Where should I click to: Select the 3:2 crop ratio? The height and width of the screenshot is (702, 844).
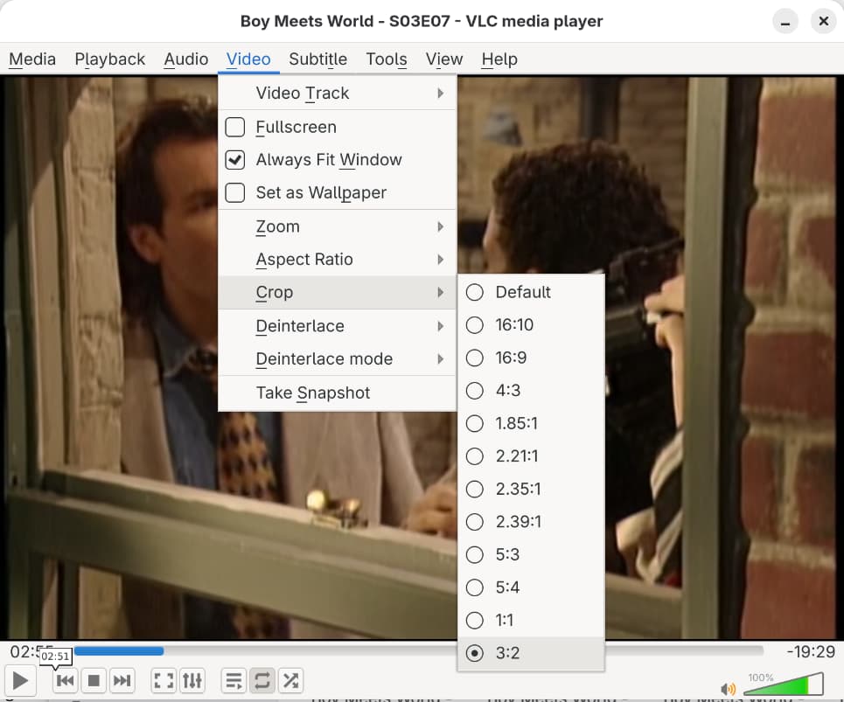531,653
